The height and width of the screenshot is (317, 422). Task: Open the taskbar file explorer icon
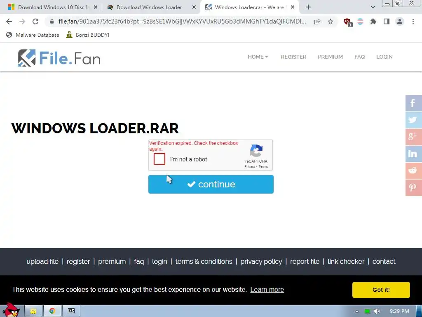tap(33, 311)
